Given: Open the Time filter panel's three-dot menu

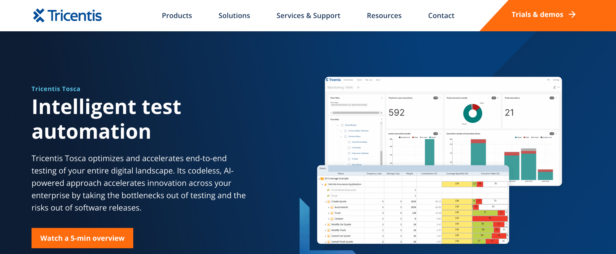Looking at the screenshot, I should [x=382, y=98].
